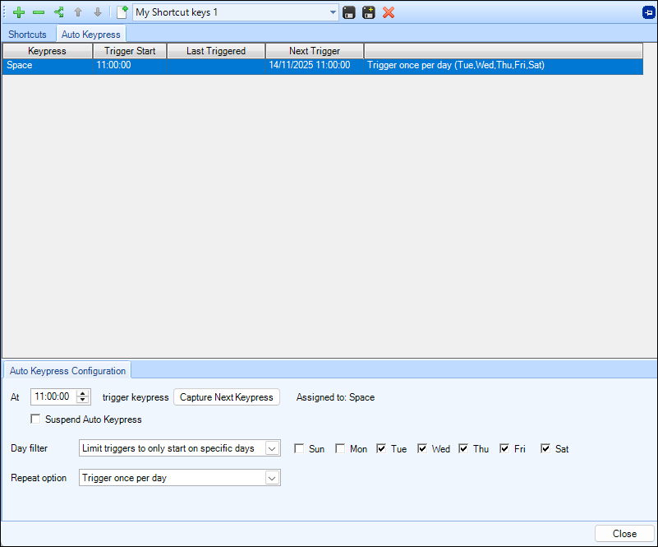The width and height of the screenshot is (658, 547).
Task: Click the 11:00:00 trigger time field
Action: tap(53, 397)
